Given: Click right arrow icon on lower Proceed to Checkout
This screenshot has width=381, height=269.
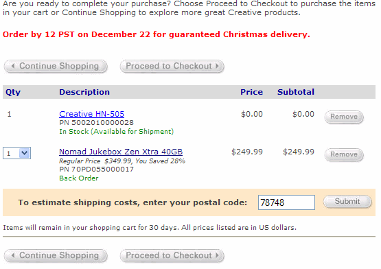Looking at the screenshot, I should click(217, 255).
